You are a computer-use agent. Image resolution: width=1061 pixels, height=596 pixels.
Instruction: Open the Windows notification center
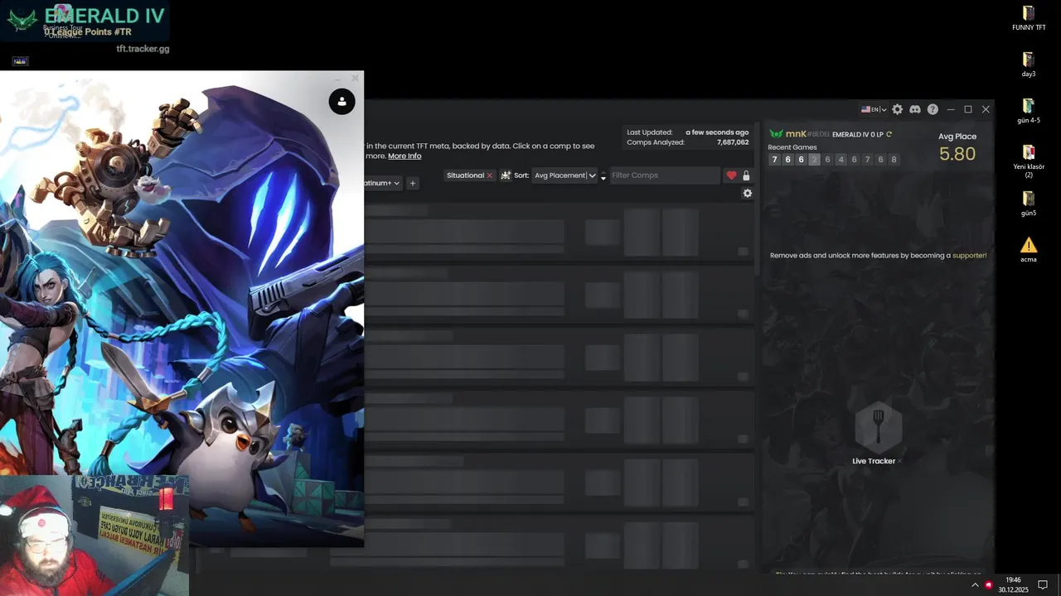[1043, 584]
